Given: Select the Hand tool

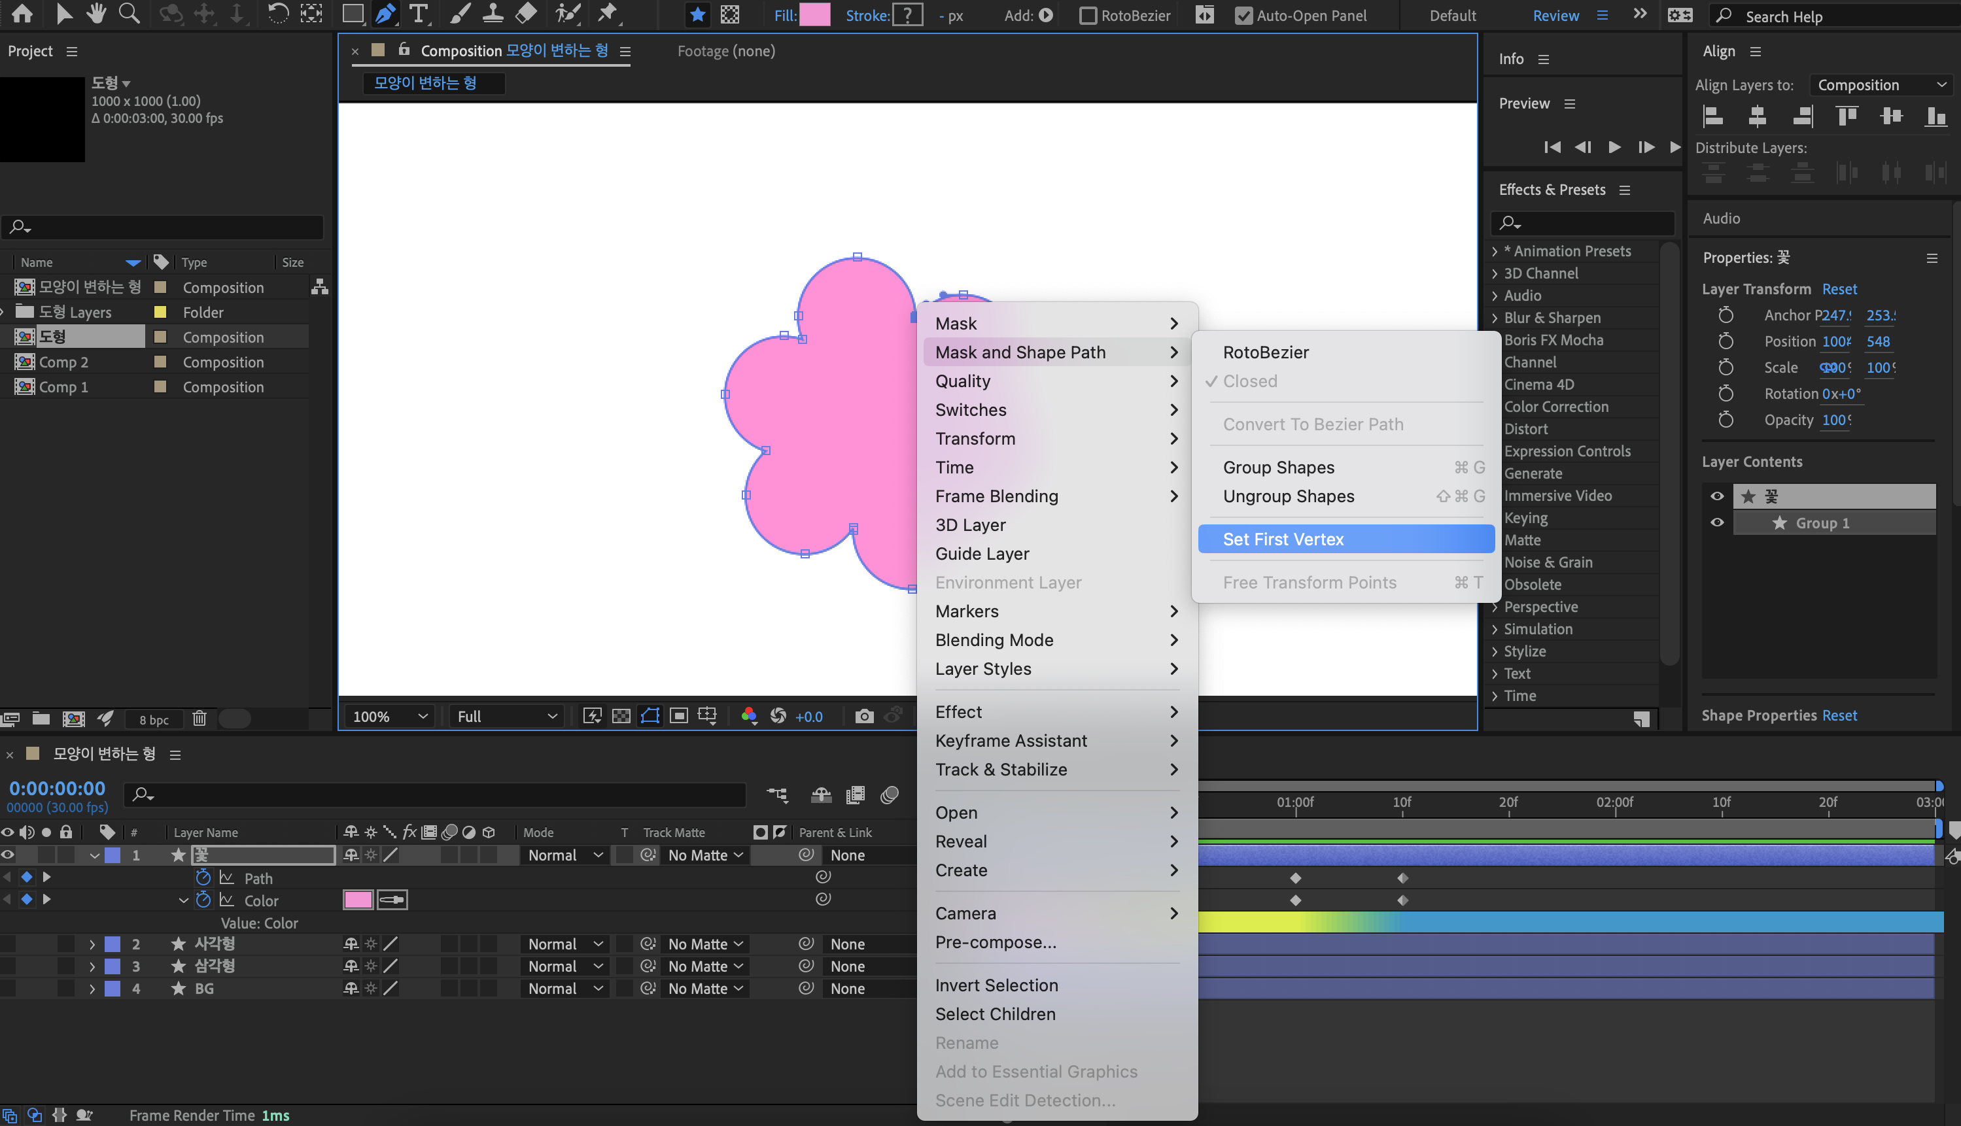Looking at the screenshot, I should click(96, 13).
